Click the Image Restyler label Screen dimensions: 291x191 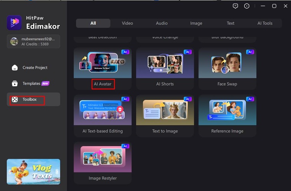click(x=103, y=178)
